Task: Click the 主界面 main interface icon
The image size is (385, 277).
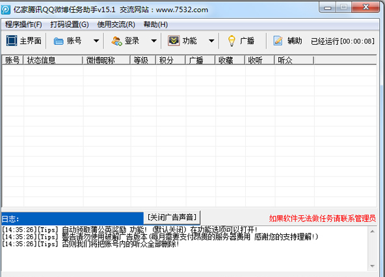Action: (12, 41)
